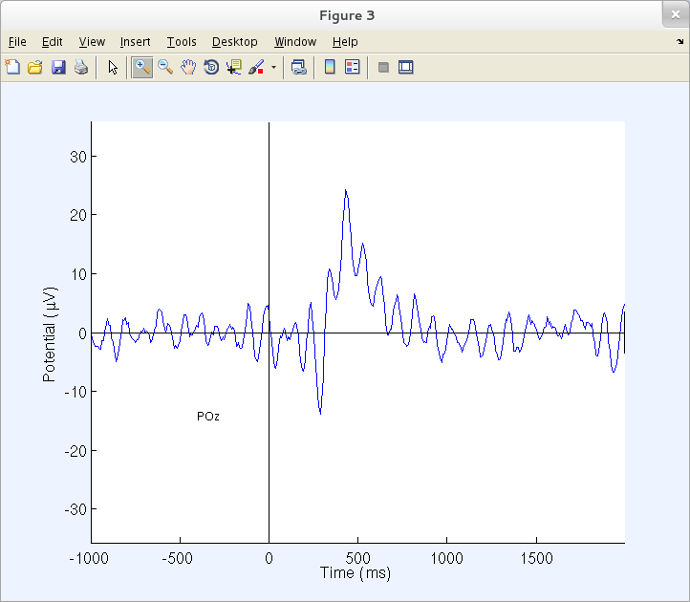690x602 pixels.
Task: Click the toolbar dock arrow at the menu bar's right
Action: tap(679, 41)
